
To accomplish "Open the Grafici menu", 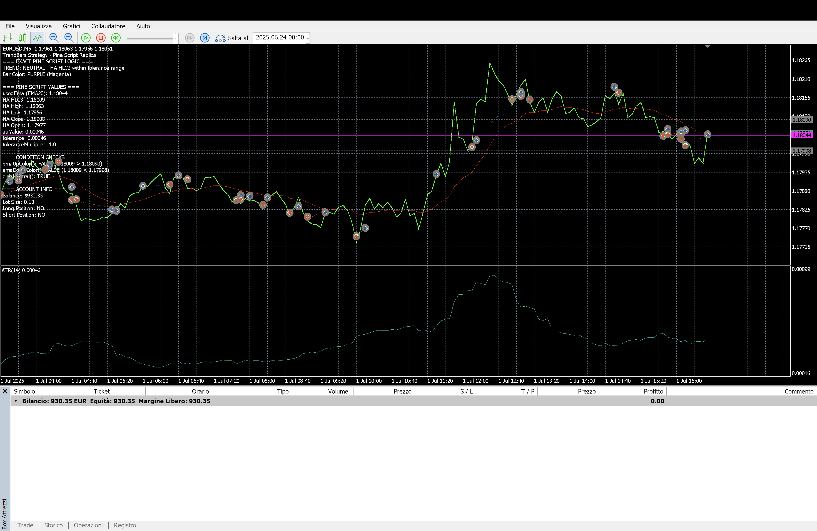I will coord(71,26).
